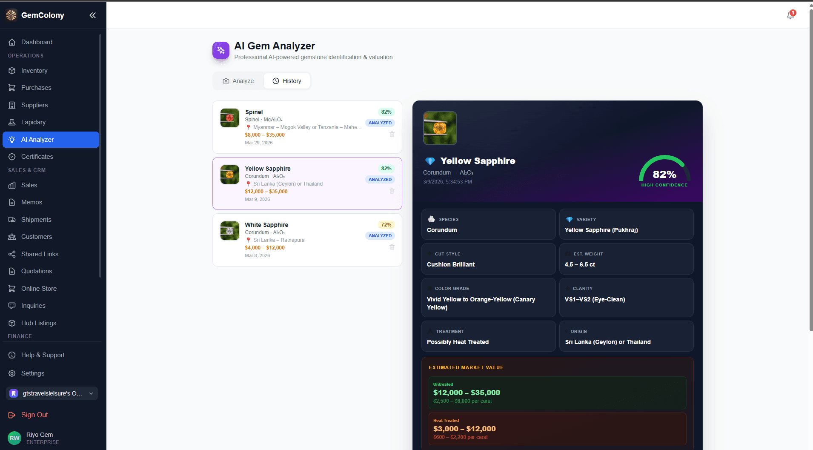The width and height of the screenshot is (813, 450).
Task: Click the Hub Listings box icon
Action: click(12, 323)
